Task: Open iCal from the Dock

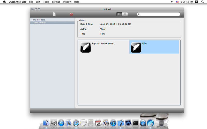Action: point(98,123)
